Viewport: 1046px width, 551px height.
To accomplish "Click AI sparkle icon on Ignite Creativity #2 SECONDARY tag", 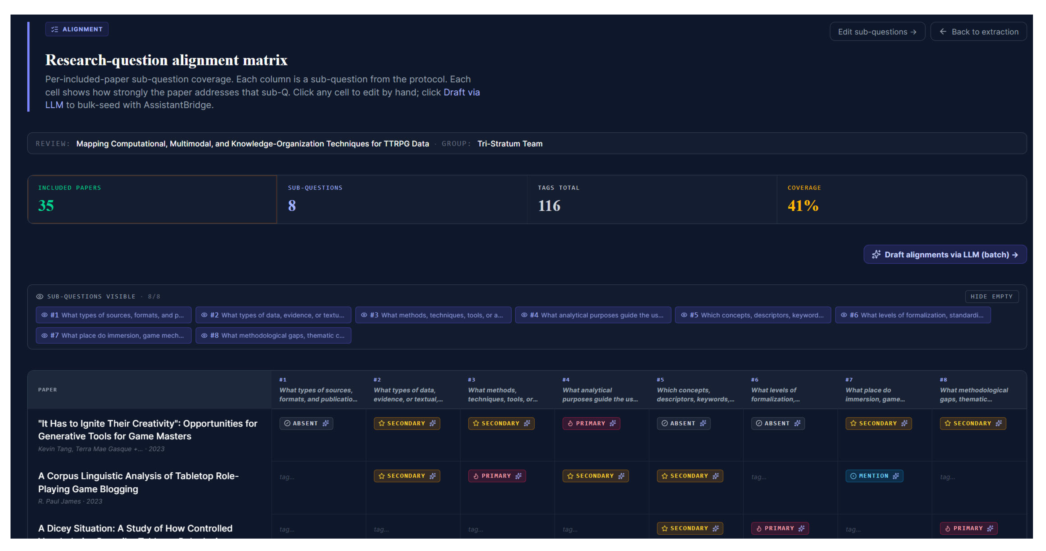I will pyautogui.click(x=433, y=423).
